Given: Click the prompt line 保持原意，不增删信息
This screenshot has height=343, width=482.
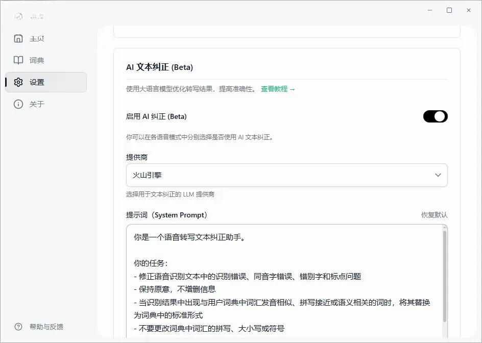Looking at the screenshot, I should coord(175,289).
